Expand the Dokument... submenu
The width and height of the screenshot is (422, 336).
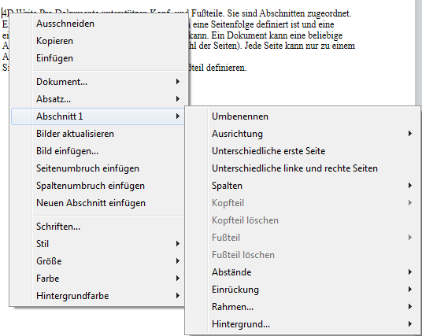pyautogui.click(x=98, y=82)
